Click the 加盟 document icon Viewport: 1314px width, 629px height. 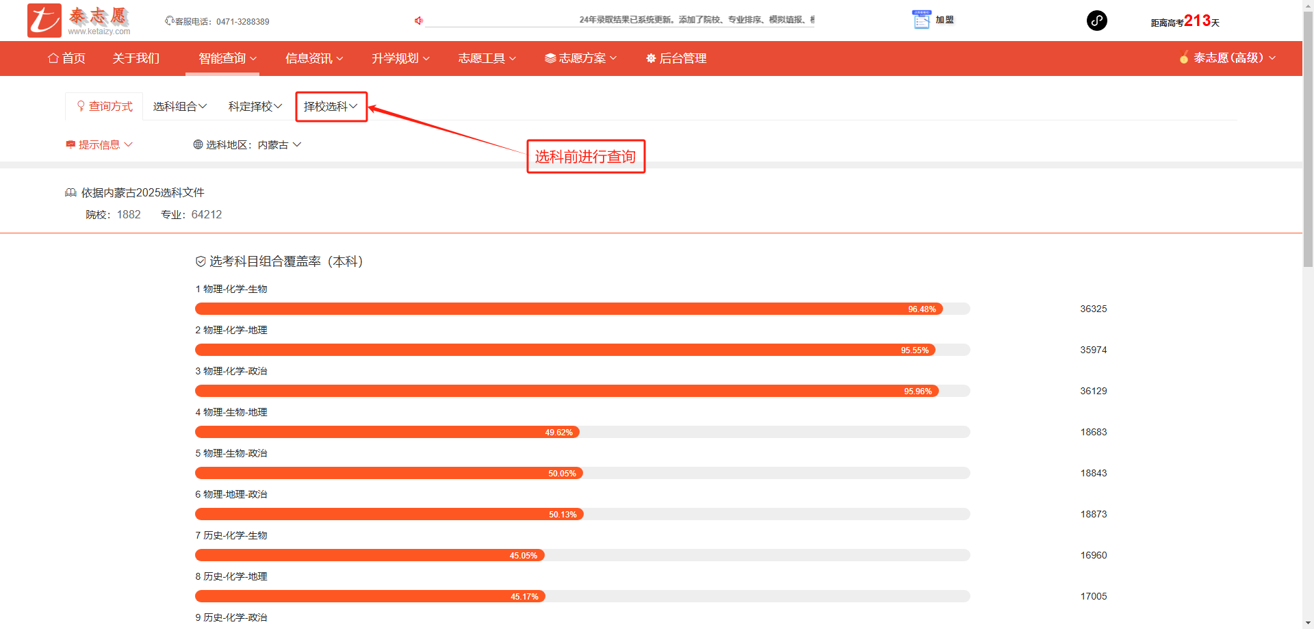click(921, 20)
